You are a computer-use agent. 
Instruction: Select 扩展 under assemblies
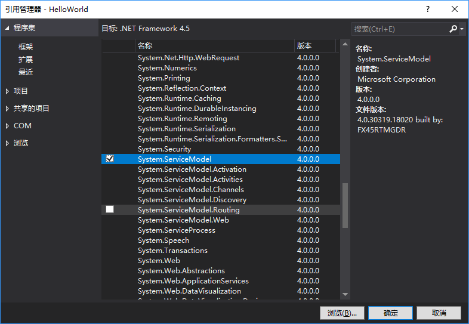point(26,60)
